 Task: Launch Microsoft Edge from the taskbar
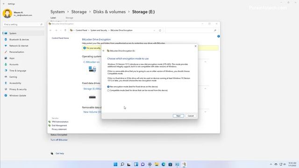164,164
